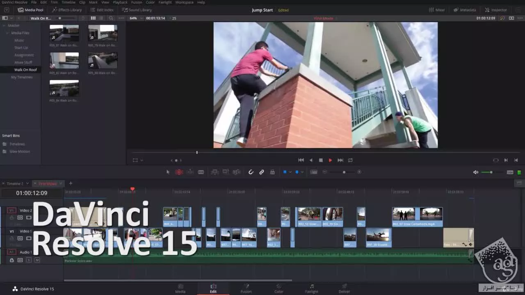This screenshot has height=295, width=525.
Task: Open media pool three-dot options menu
Action: 121,18
